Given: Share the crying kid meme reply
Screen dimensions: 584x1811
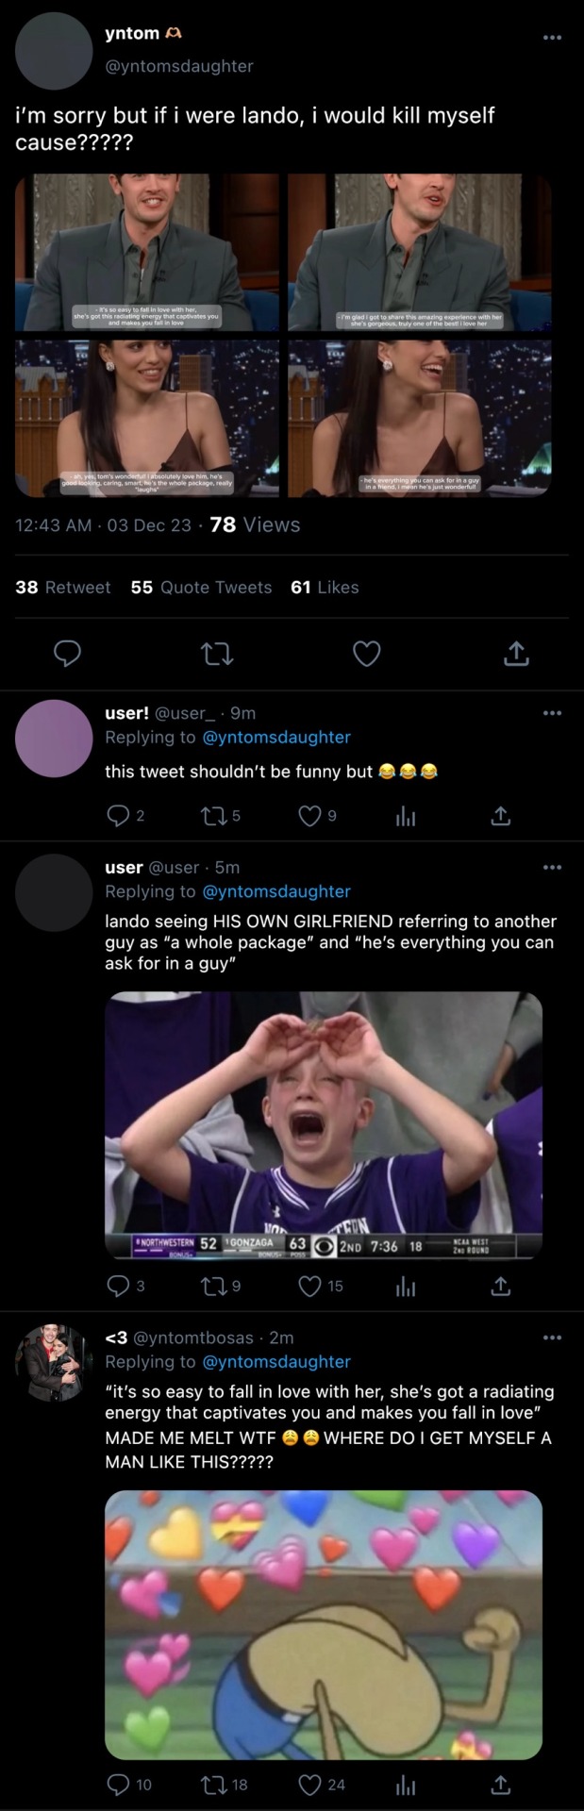Looking at the screenshot, I should (501, 1286).
